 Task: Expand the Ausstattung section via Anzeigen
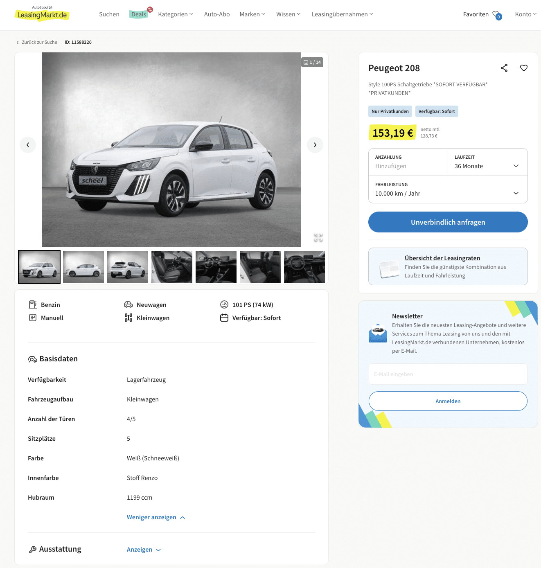[144, 550]
